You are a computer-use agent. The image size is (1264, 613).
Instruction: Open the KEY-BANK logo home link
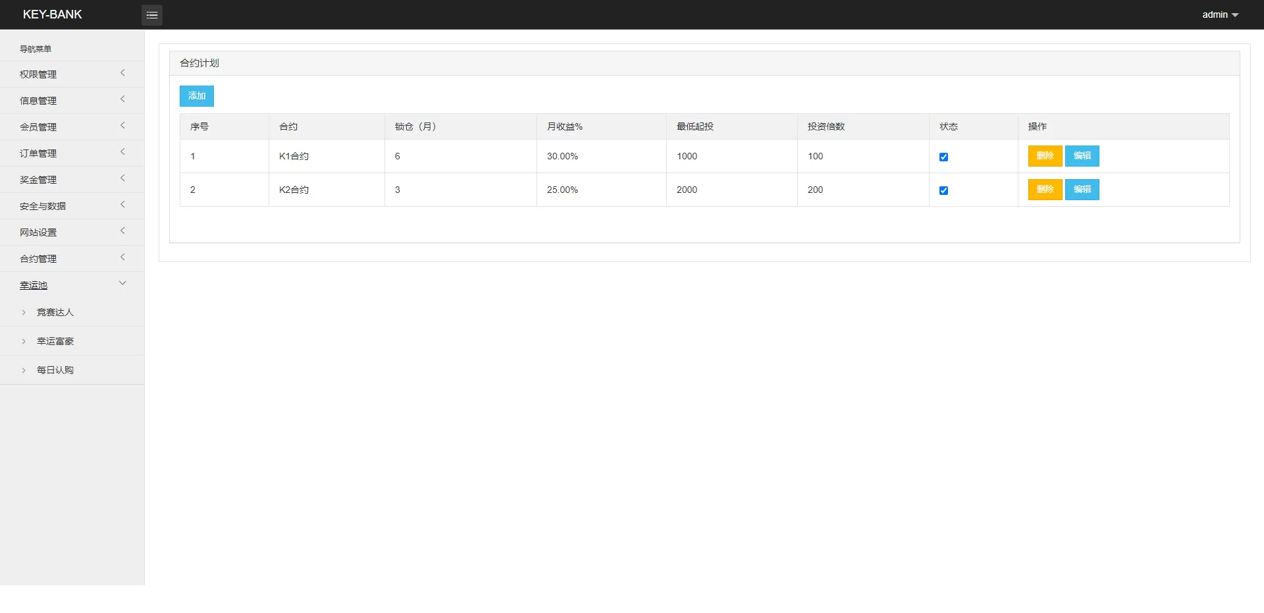pyautogui.click(x=53, y=14)
